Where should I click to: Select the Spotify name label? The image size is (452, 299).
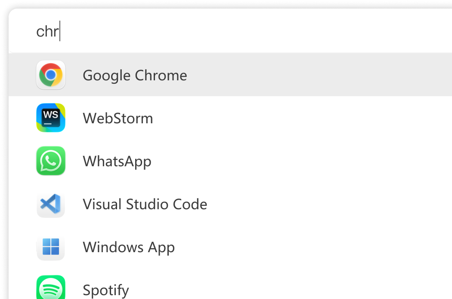[106, 290]
